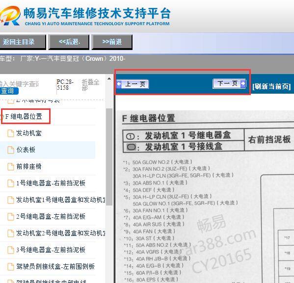
Task: Click the 40A AIR SUS entry
Action: [x=154, y=224]
